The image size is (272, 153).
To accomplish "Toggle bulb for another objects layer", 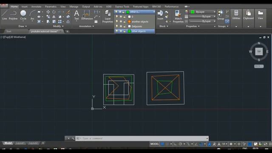I will click(x=117, y=22).
